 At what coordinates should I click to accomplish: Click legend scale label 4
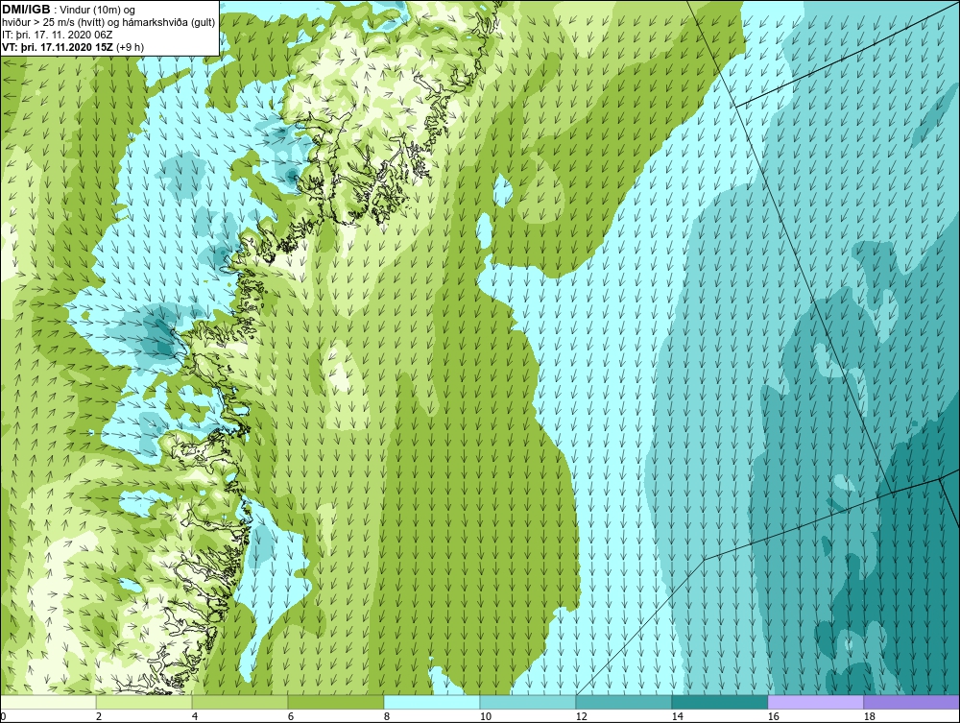point(195,716)
